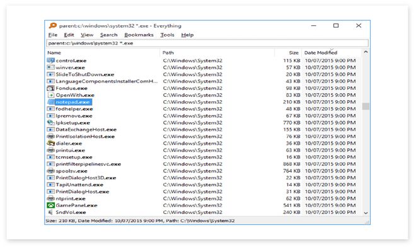
Task: Click the LanguageComponentsInstallerComH icon
Action: click(50, 81)
